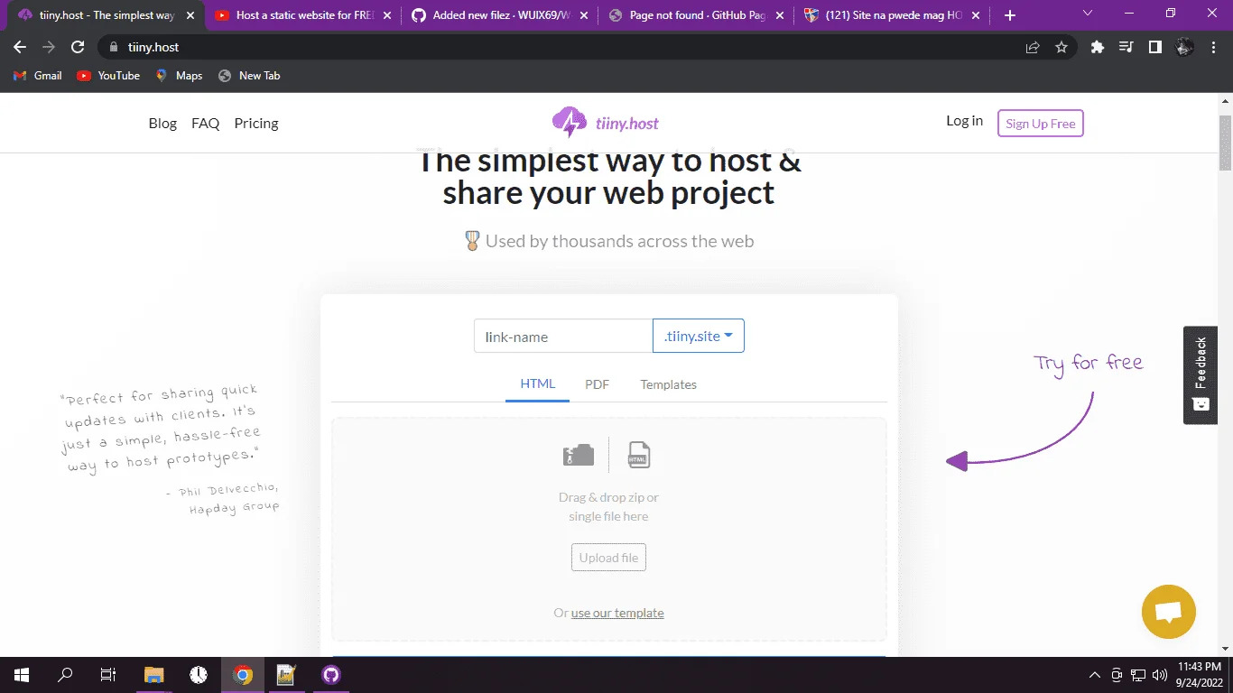
Task: Click the lock icon beside tiiny.host URL
Action: [114, 47]
